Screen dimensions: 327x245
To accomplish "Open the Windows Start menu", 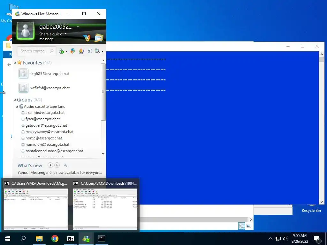I will [8, 239].
